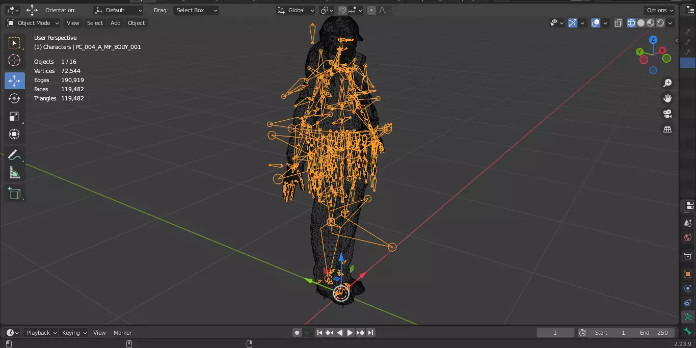The height and width of the screenshot is (348, 696).
Task: Activate the Transform tool
Action: coord(15,134)
